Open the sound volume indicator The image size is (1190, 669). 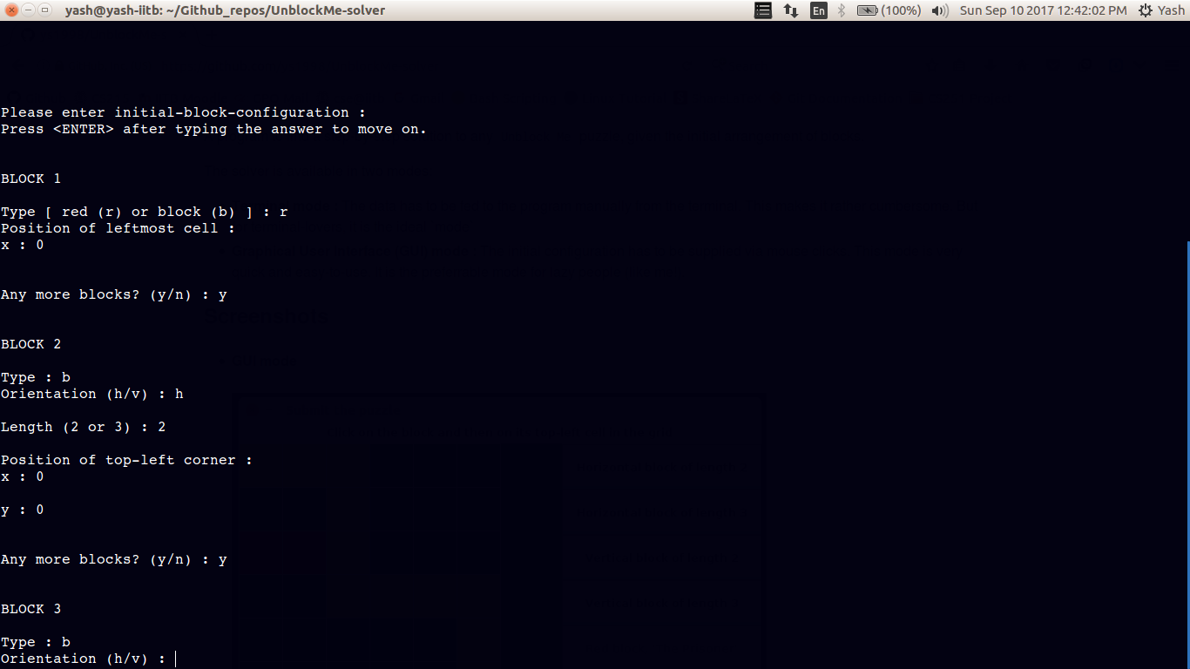coord(940,10)
